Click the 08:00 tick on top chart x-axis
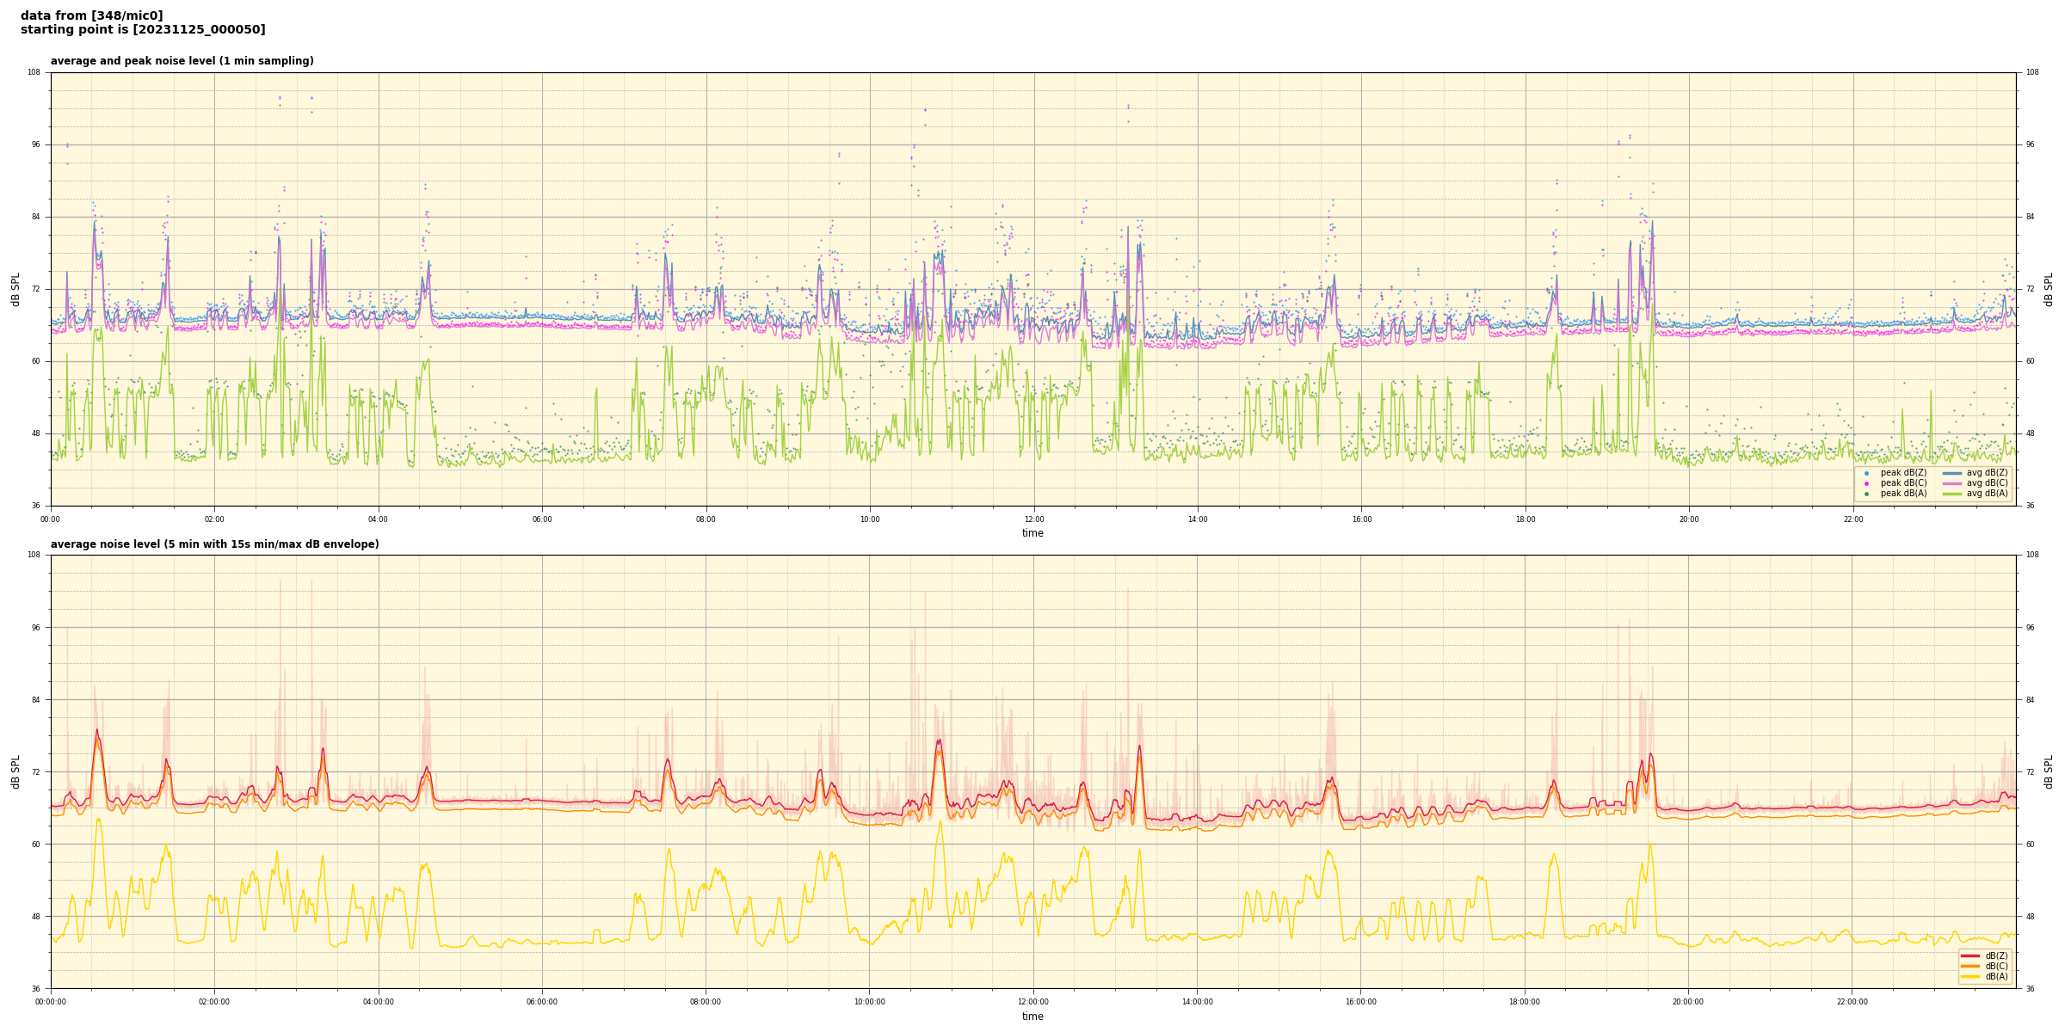The height and width of the screenshot is (1032, 2065). coord(706,519)
